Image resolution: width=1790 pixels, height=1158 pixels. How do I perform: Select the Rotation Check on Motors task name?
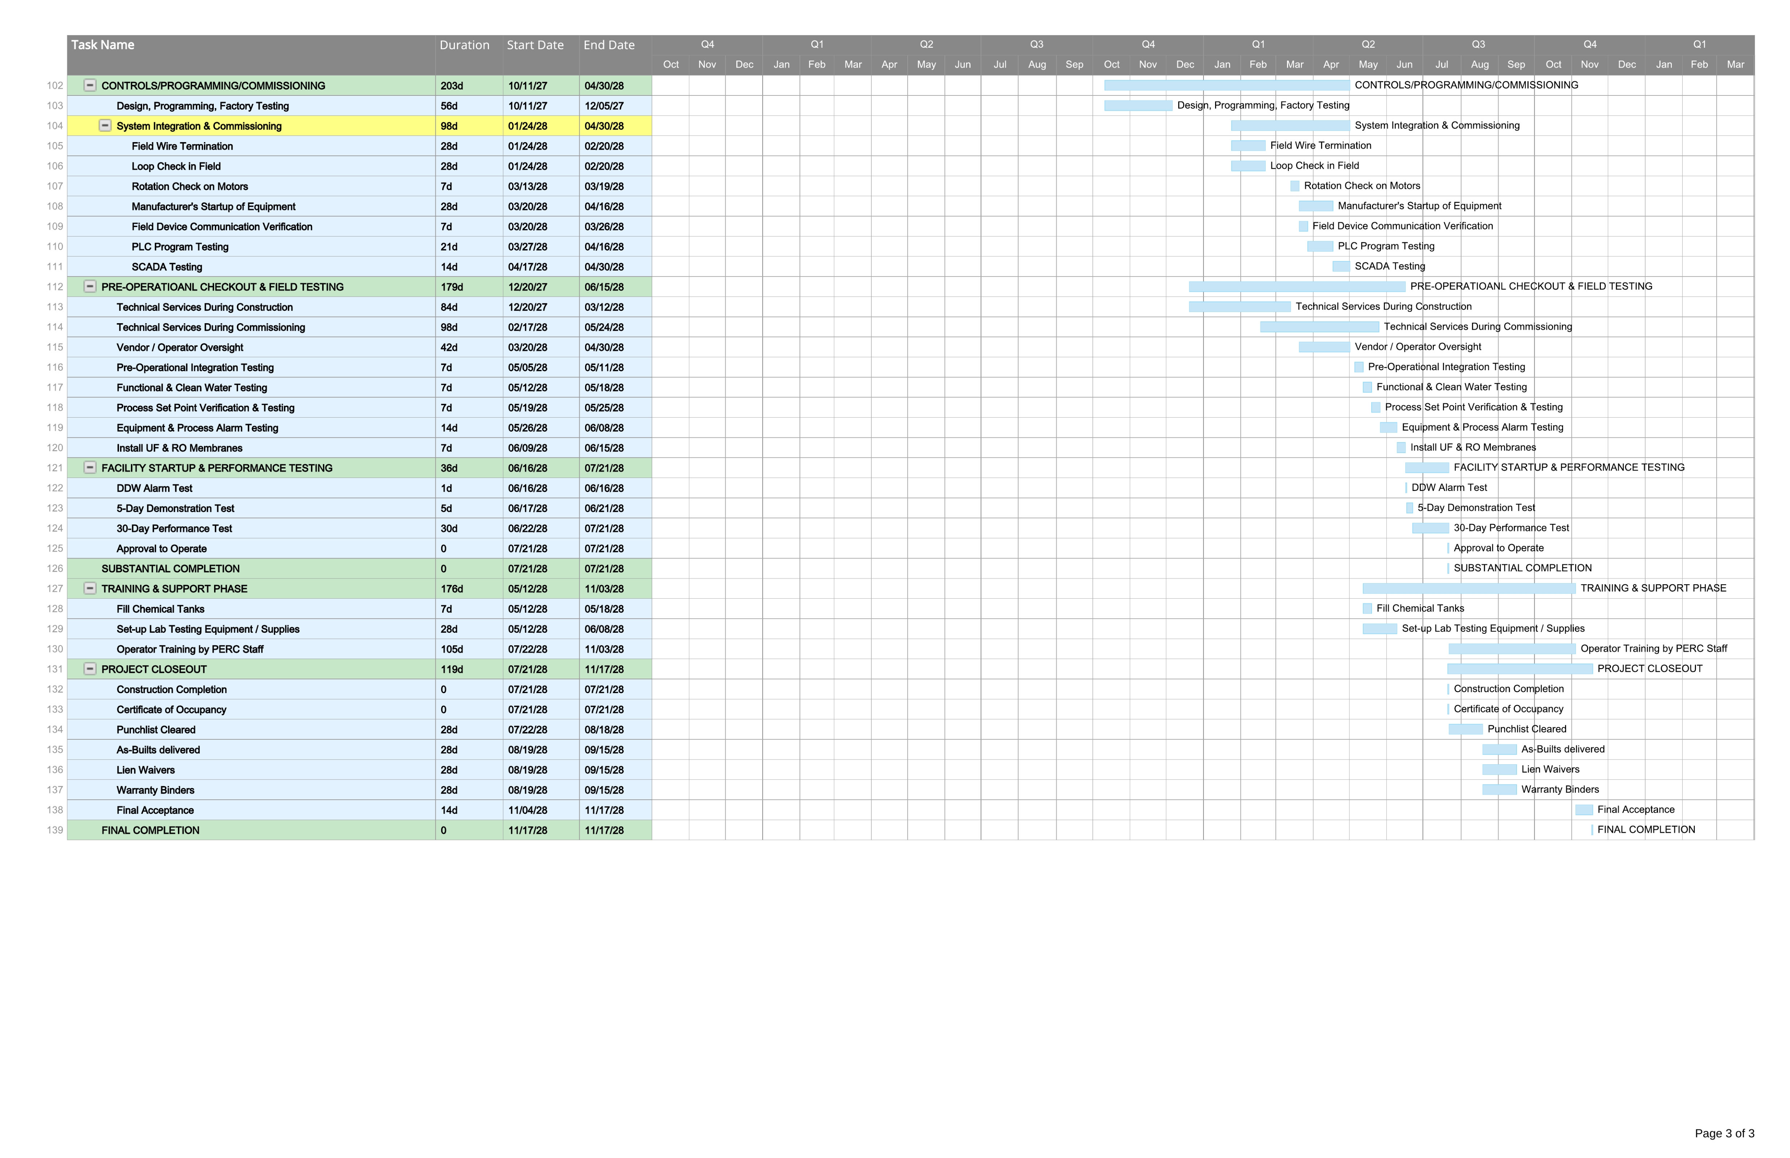[x=189, y=187]
